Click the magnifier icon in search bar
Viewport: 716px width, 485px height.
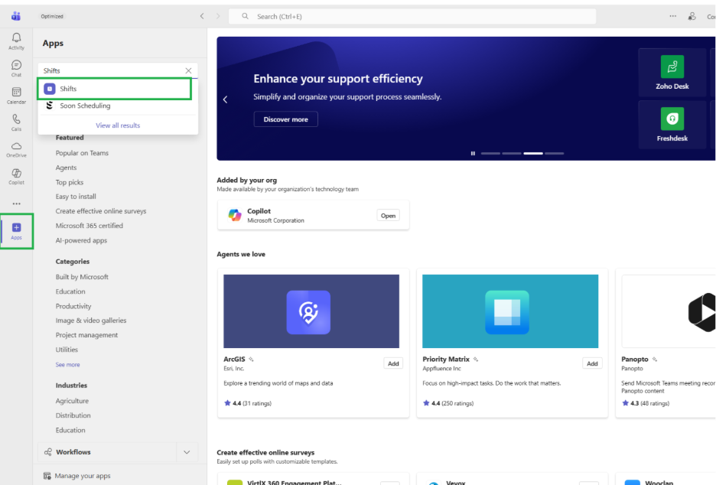246,16
